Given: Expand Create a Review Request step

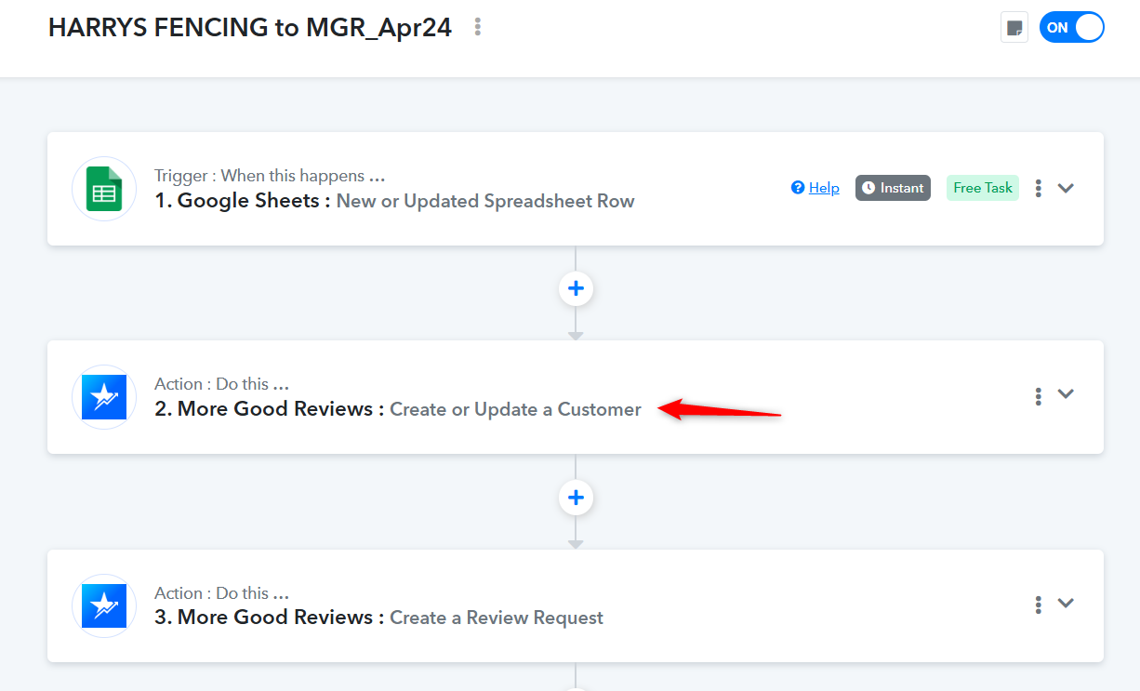Looking at the screenshot, I should pos(1067,604).
